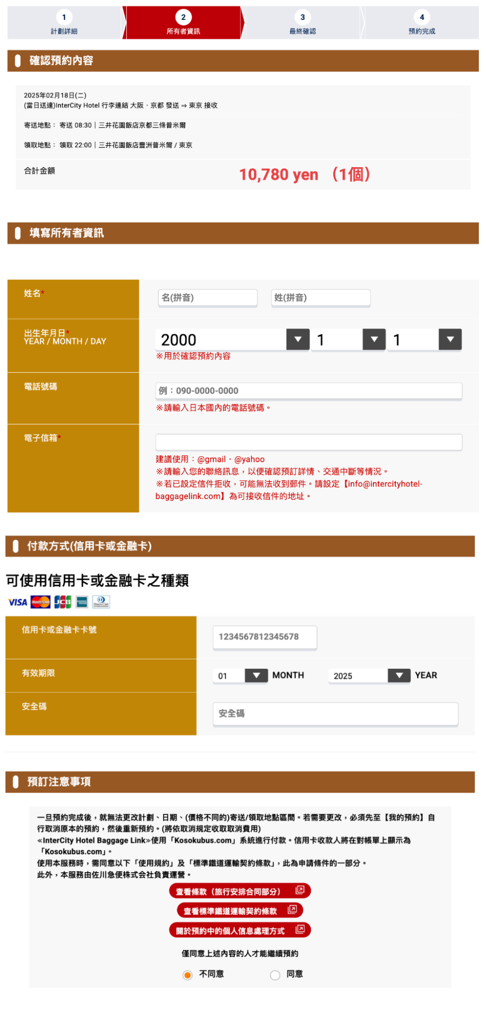Click external-link icon on 查看條款 button
486x1019 pixels.
pyautogui.click(x=300, y=890)
